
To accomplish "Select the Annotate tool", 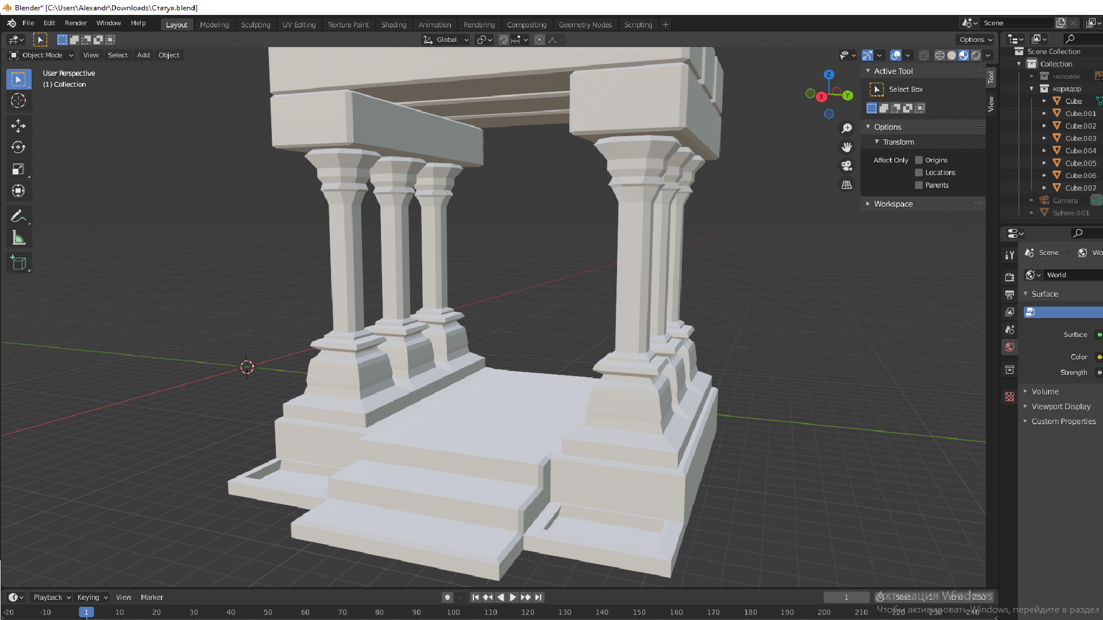I will pos(18,216).
